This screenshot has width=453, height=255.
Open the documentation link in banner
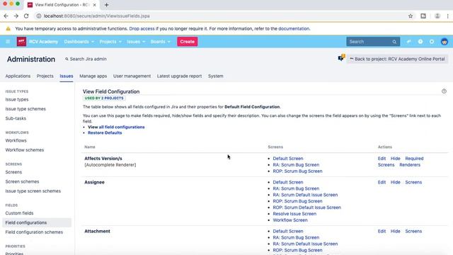(294, 28)
